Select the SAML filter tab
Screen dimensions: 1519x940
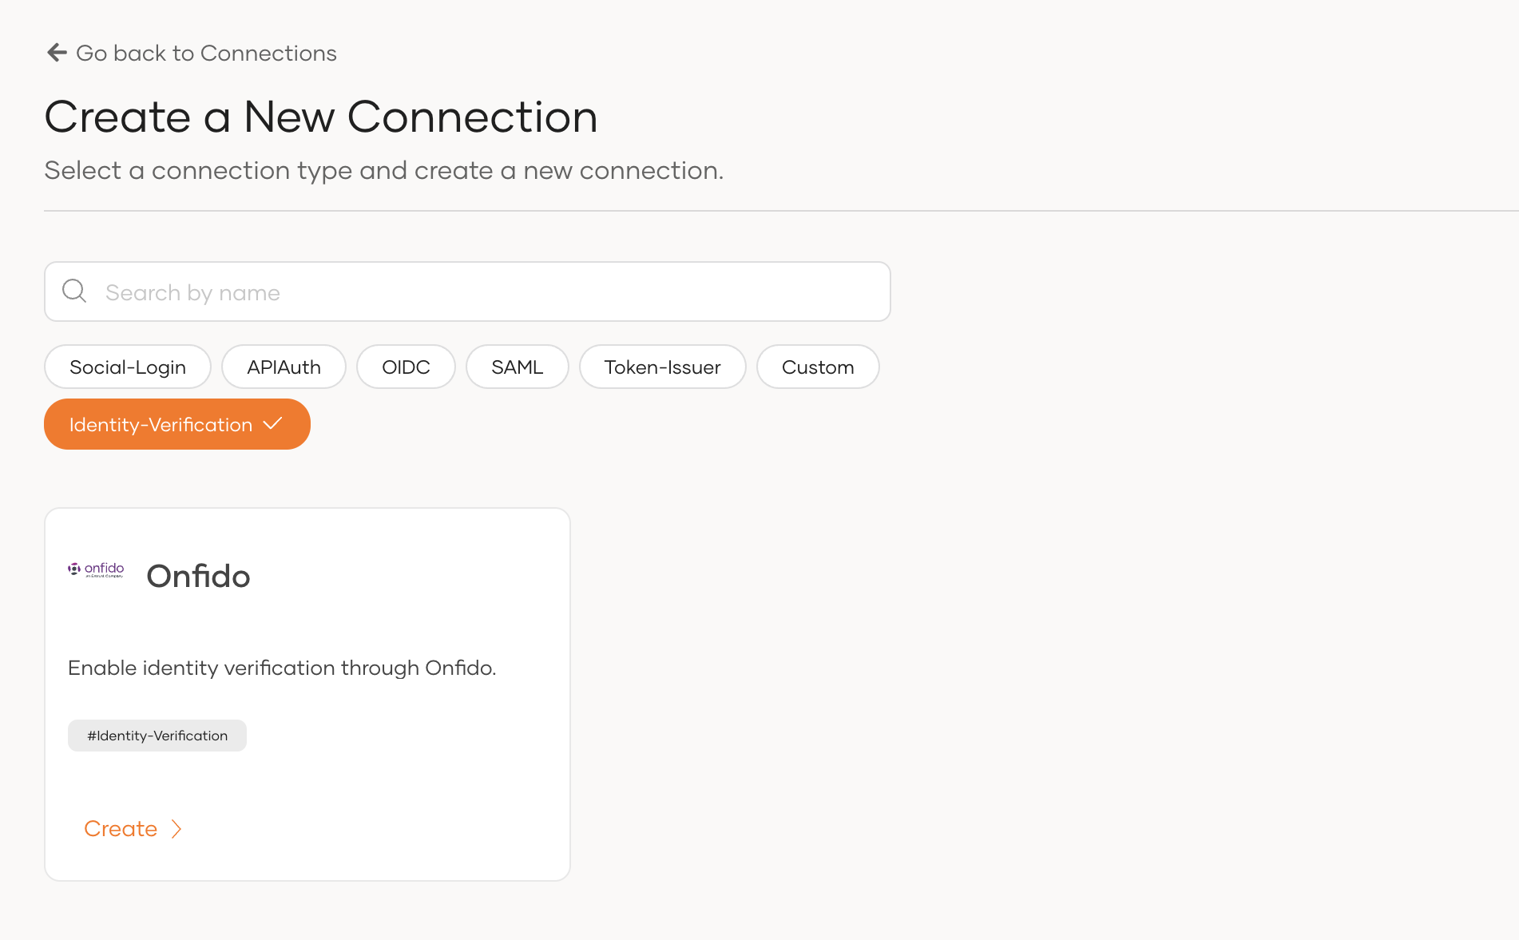point(517,367)
